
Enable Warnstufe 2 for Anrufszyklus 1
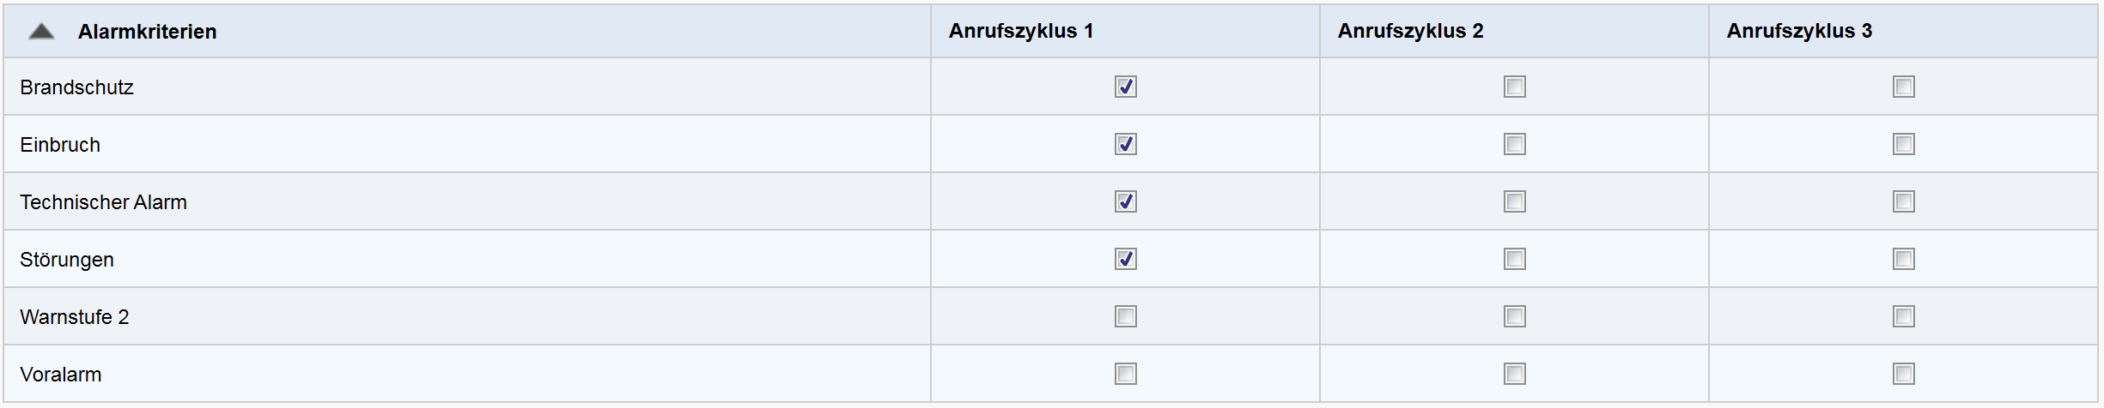(1125, 316)
